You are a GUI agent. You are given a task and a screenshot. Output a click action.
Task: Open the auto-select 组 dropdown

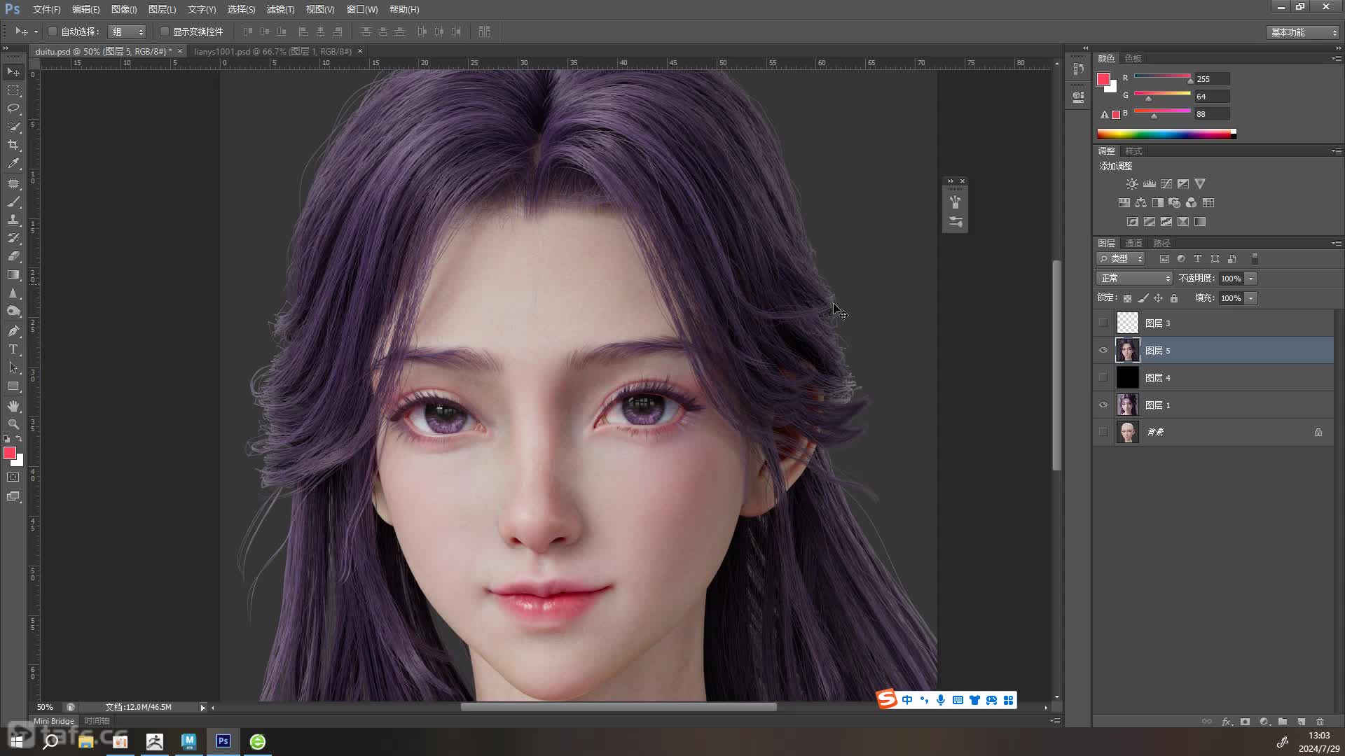(x=127, y=31)
